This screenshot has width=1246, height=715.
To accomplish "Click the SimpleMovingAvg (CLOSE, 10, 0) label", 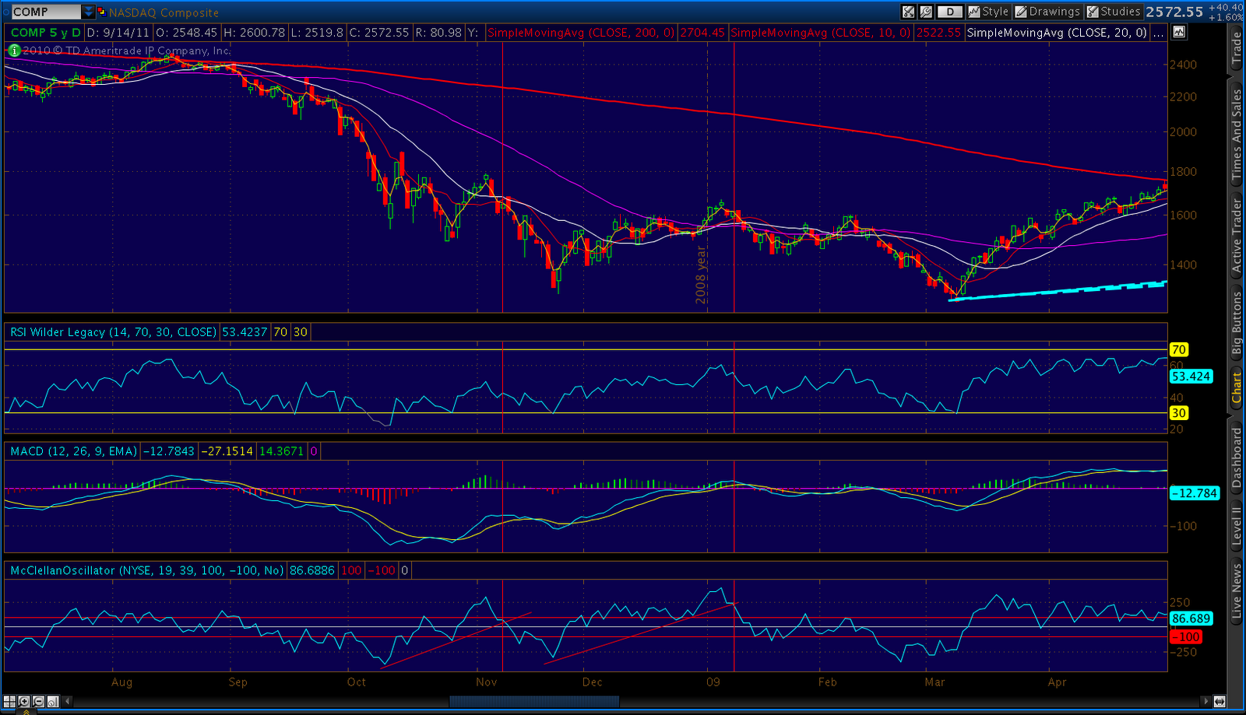I will click(821, 33).
